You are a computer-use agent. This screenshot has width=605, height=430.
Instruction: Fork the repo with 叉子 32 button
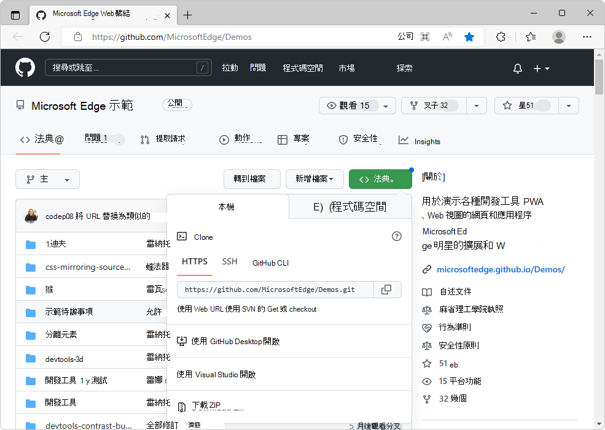pyautogui.click(x=434, y=106)
